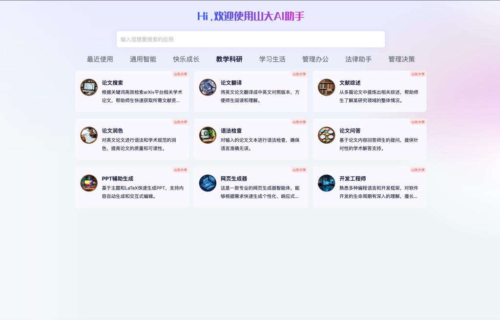This screenshot has height=320, width=500.
Task: Open the 开发工程师 title link
Action: click(x=353, y=179)
